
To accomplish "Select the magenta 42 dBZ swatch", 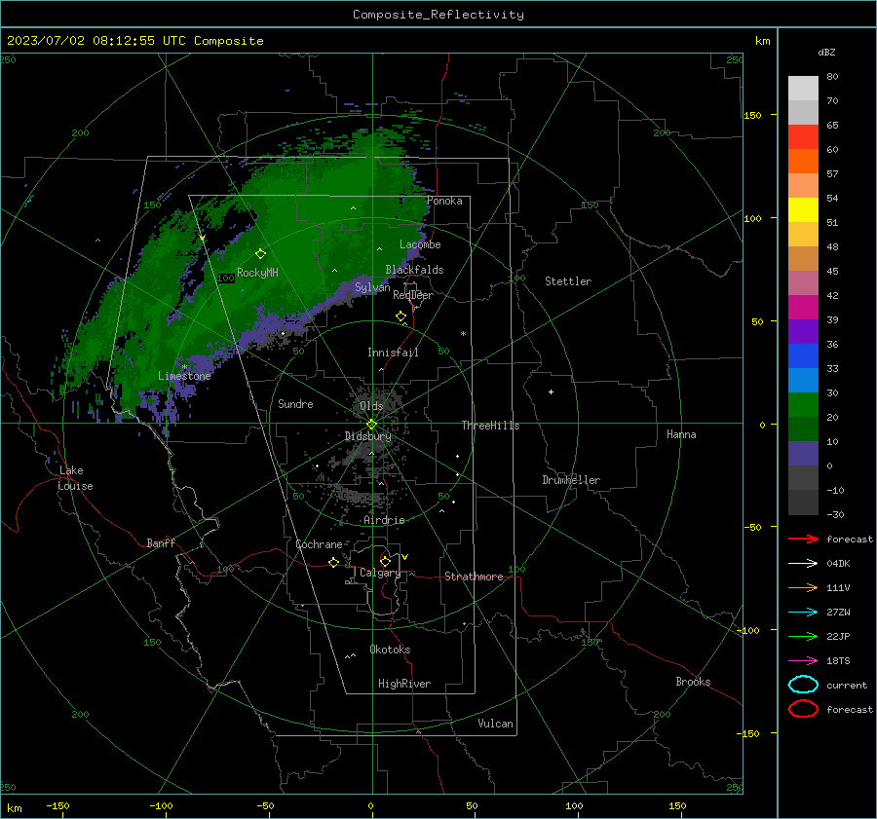I will point(803,307).
